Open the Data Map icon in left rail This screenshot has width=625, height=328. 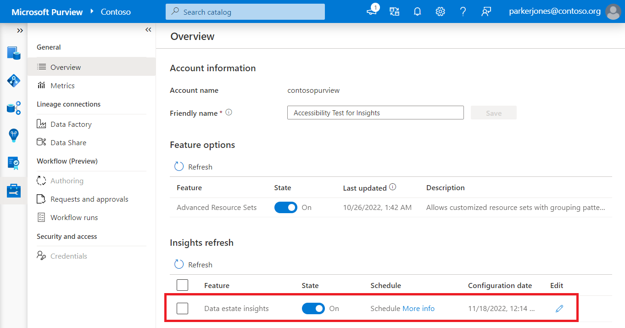click(x=13, y=81)
